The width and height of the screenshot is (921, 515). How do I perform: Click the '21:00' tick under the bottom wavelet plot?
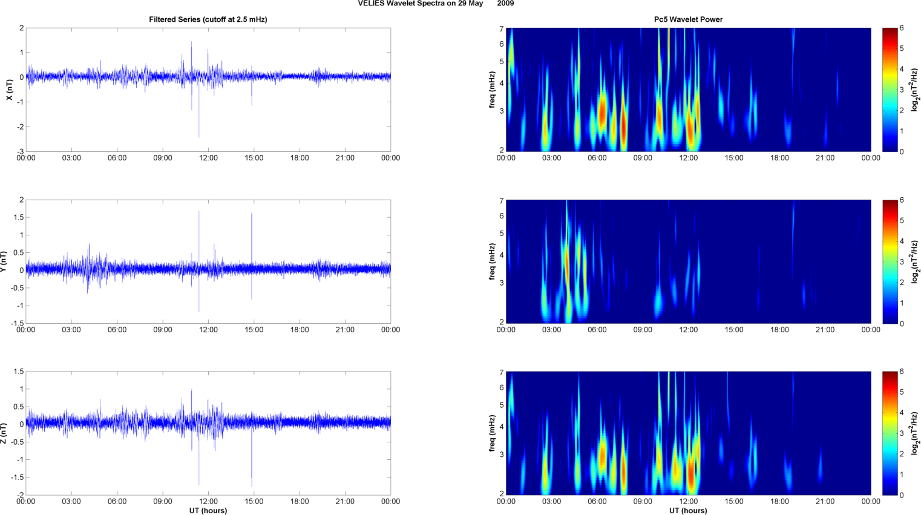(x=825, y=501)
